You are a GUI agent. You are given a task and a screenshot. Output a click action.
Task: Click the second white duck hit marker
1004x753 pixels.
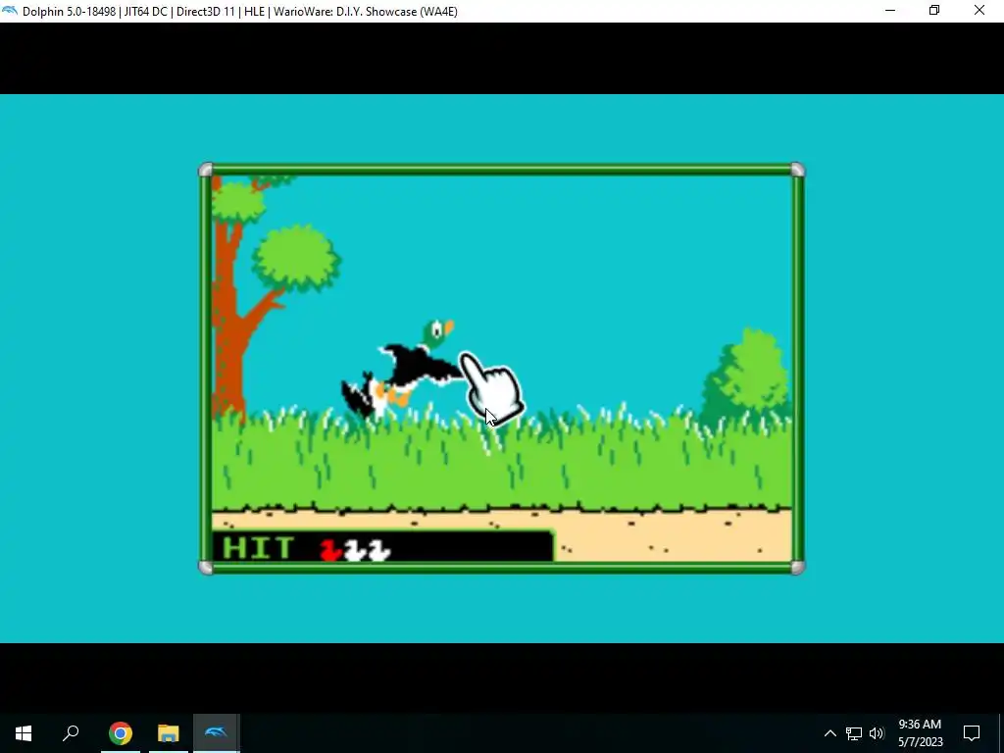354,550
